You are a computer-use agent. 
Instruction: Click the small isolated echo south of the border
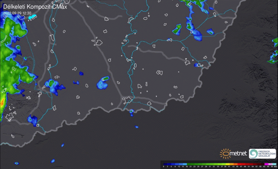(x=136, y=127)
